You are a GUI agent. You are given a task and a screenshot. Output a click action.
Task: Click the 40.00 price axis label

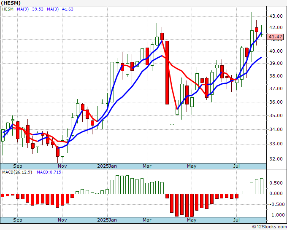pyautogui.click(x=276, y=51)
